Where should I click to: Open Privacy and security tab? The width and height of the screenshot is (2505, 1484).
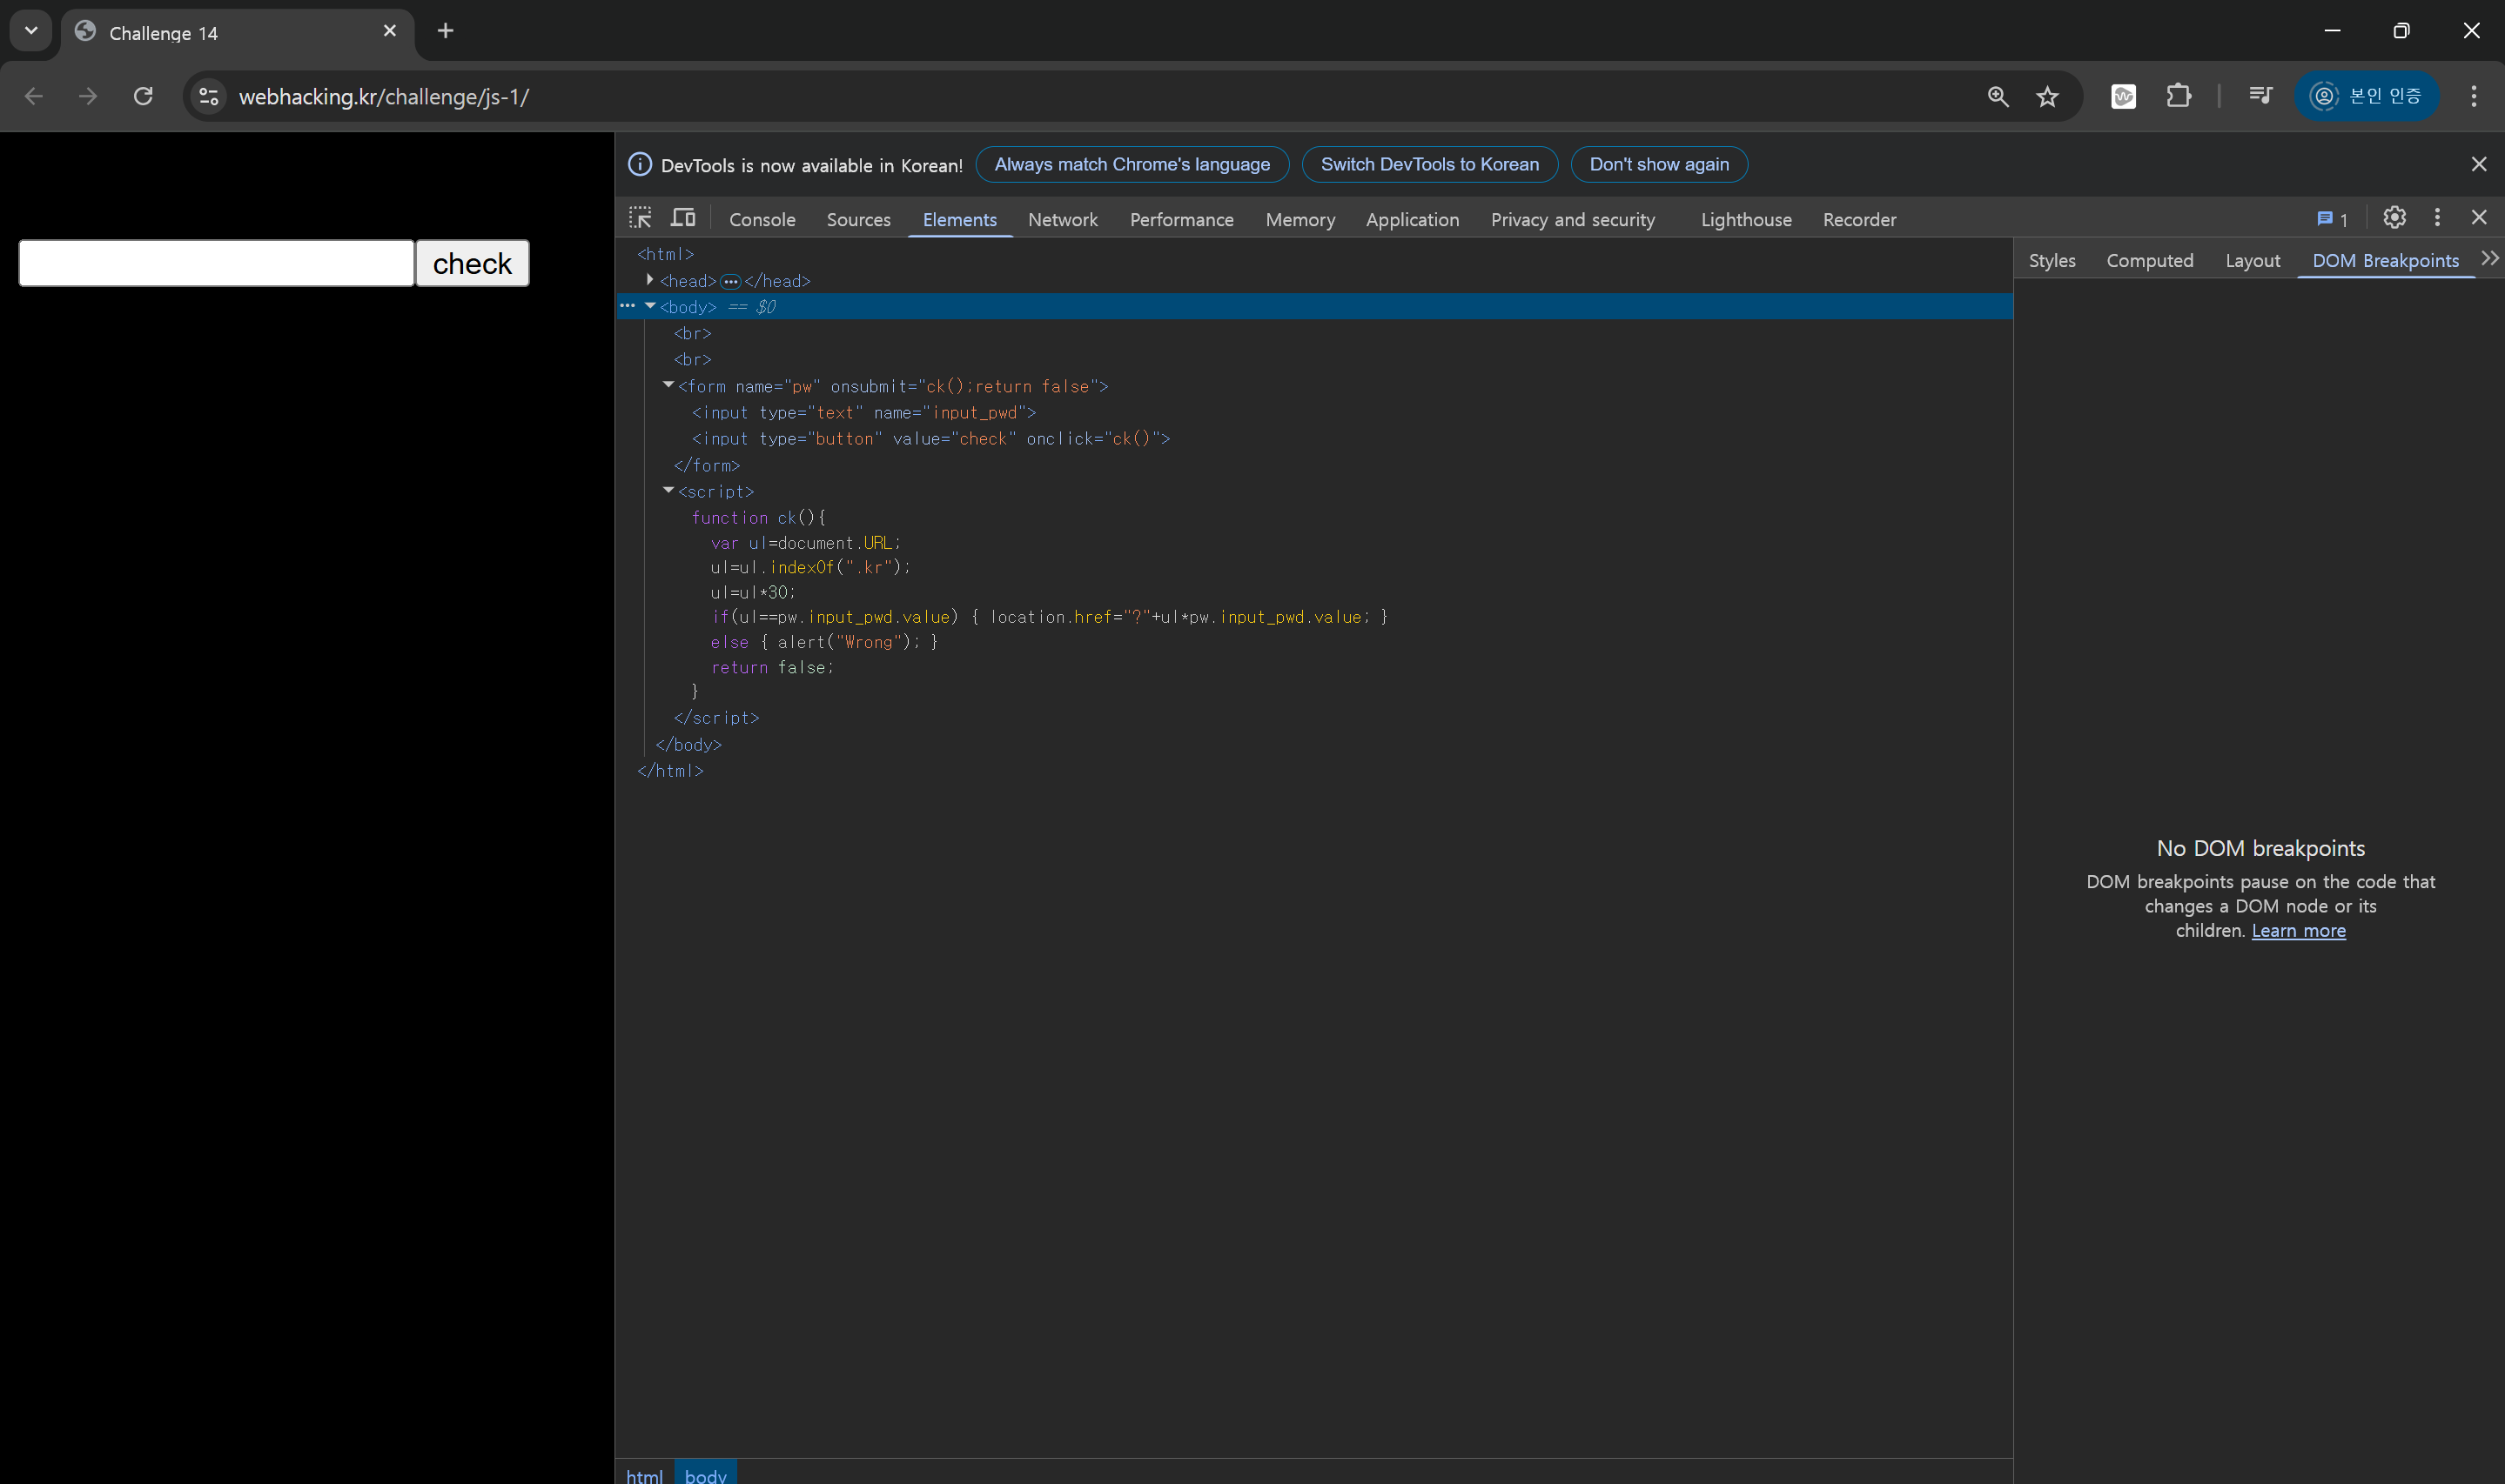[1573, 219]
